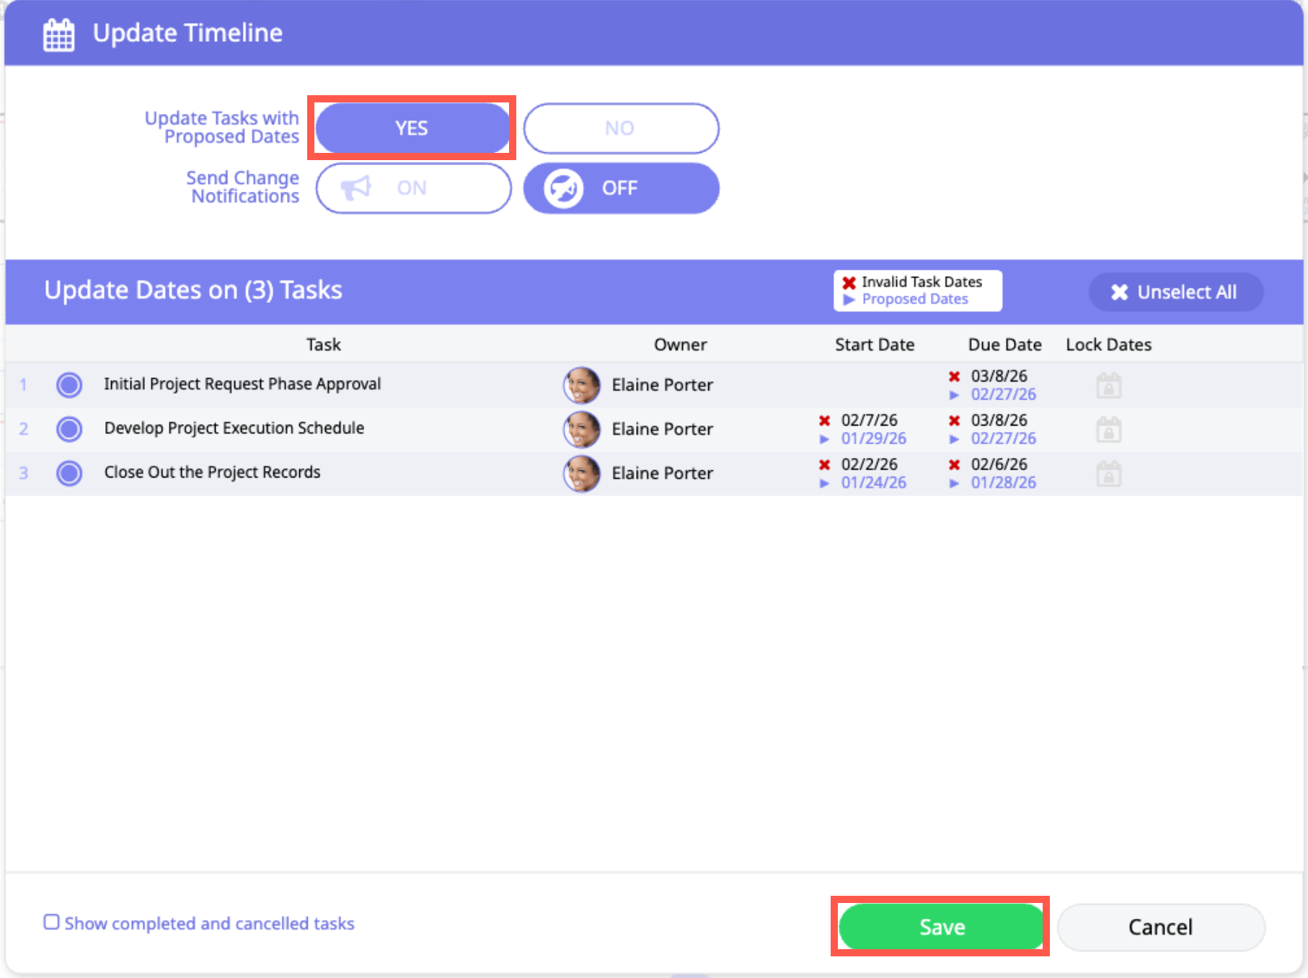Click owner avatar for Close Out Project Records
The height and width of the screenshot is (978, 1308).
tap(581, 474)
